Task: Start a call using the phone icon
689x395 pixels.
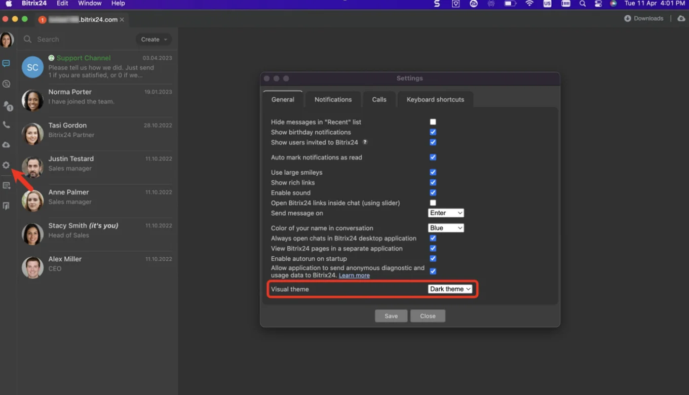Action: 7,124
